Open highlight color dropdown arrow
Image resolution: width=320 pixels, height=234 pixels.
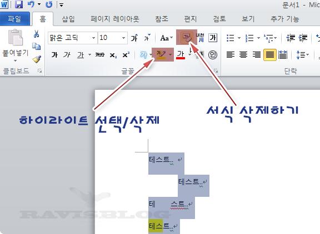(x=171, y=54)
